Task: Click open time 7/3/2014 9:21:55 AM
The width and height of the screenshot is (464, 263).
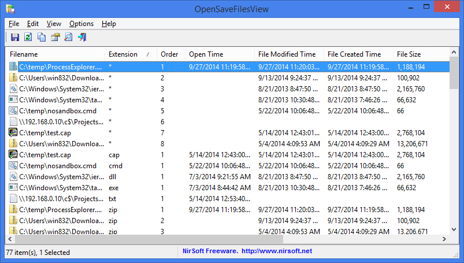Action: 220,177
